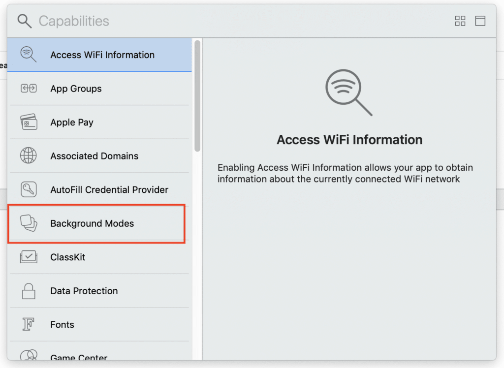Click the Background Modes stacked icon
This screenshot has width=504, height=368.
[x=29, y=223]
